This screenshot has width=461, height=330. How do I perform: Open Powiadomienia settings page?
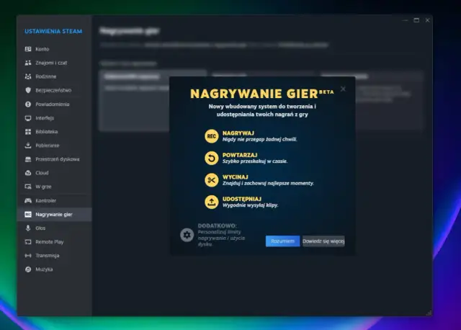pyautogui.click(x=55, y=104)
